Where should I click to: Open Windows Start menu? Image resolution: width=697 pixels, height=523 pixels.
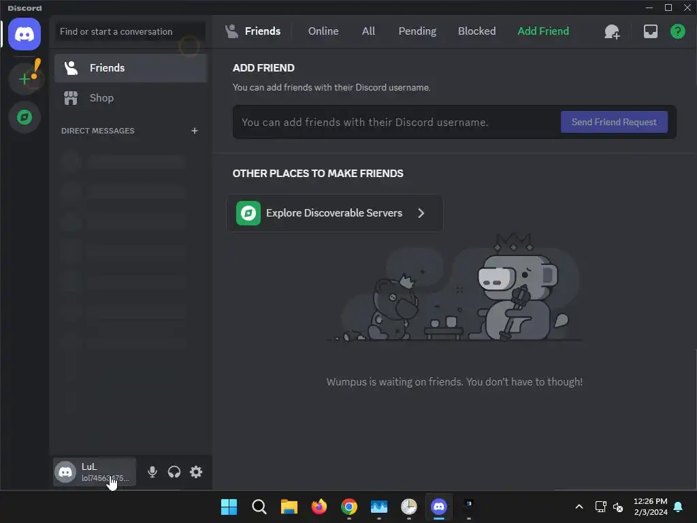[x=229, y=507]
